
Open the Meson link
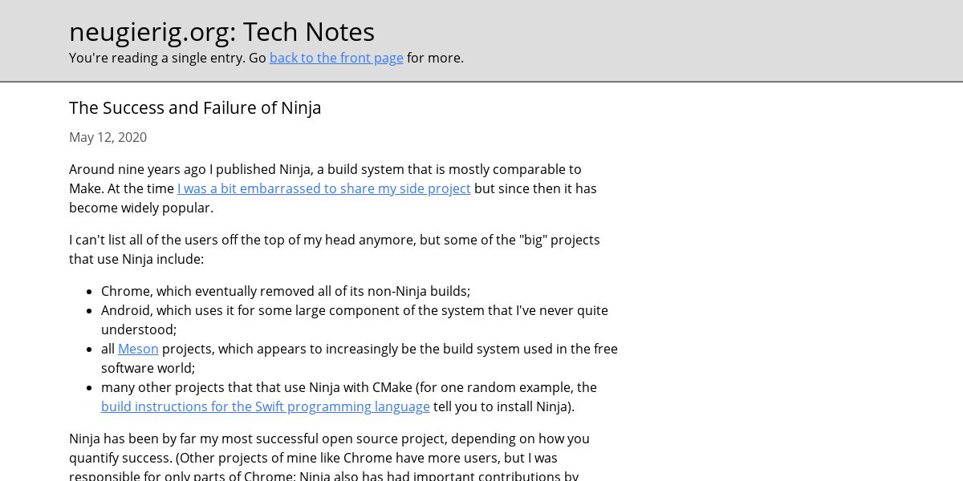pos(138,349)
